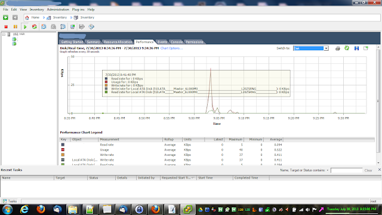382x215 pixels.
Task: Reset the virtual machine using the red-green icon
Action: (35, 26)
